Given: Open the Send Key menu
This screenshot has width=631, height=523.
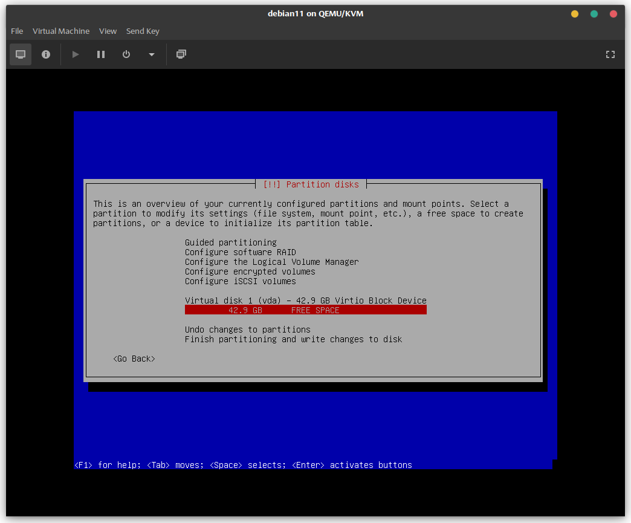Looking at the screenshot, I should coord(143,31).
